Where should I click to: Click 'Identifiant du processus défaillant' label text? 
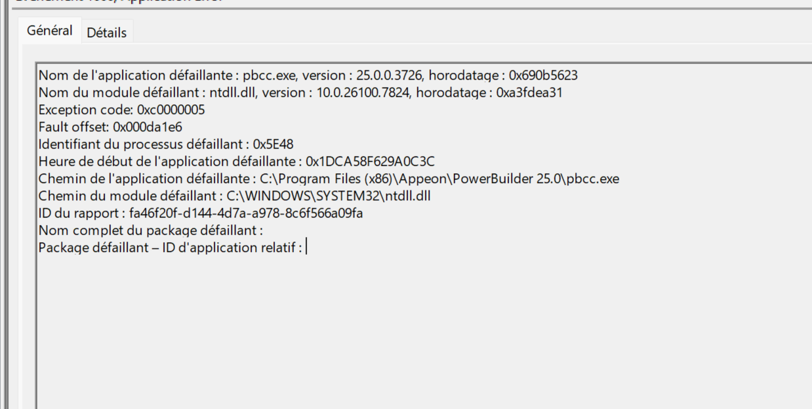point(140,144)
